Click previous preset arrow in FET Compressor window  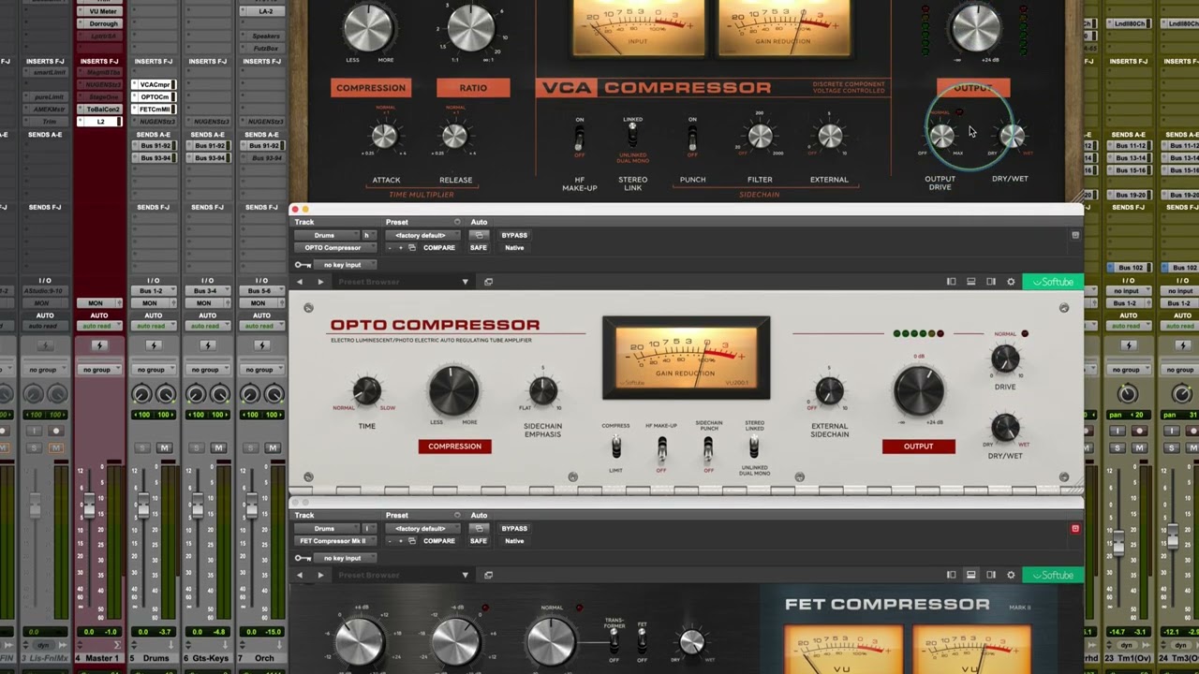[x=300, y=575]
